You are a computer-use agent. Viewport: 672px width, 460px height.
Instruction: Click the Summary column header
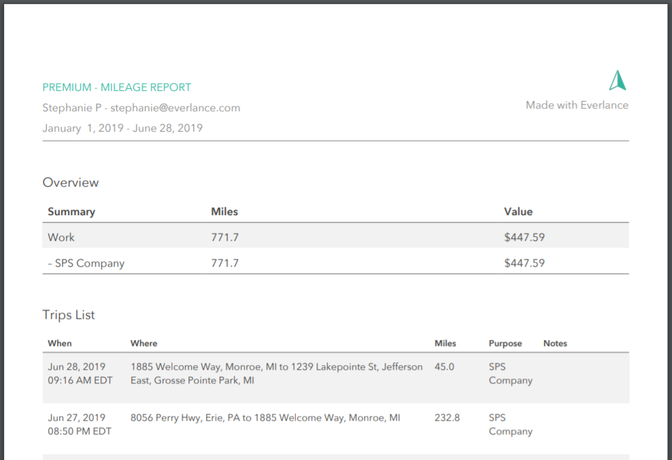pyautogui.click(x=71, y=212)
